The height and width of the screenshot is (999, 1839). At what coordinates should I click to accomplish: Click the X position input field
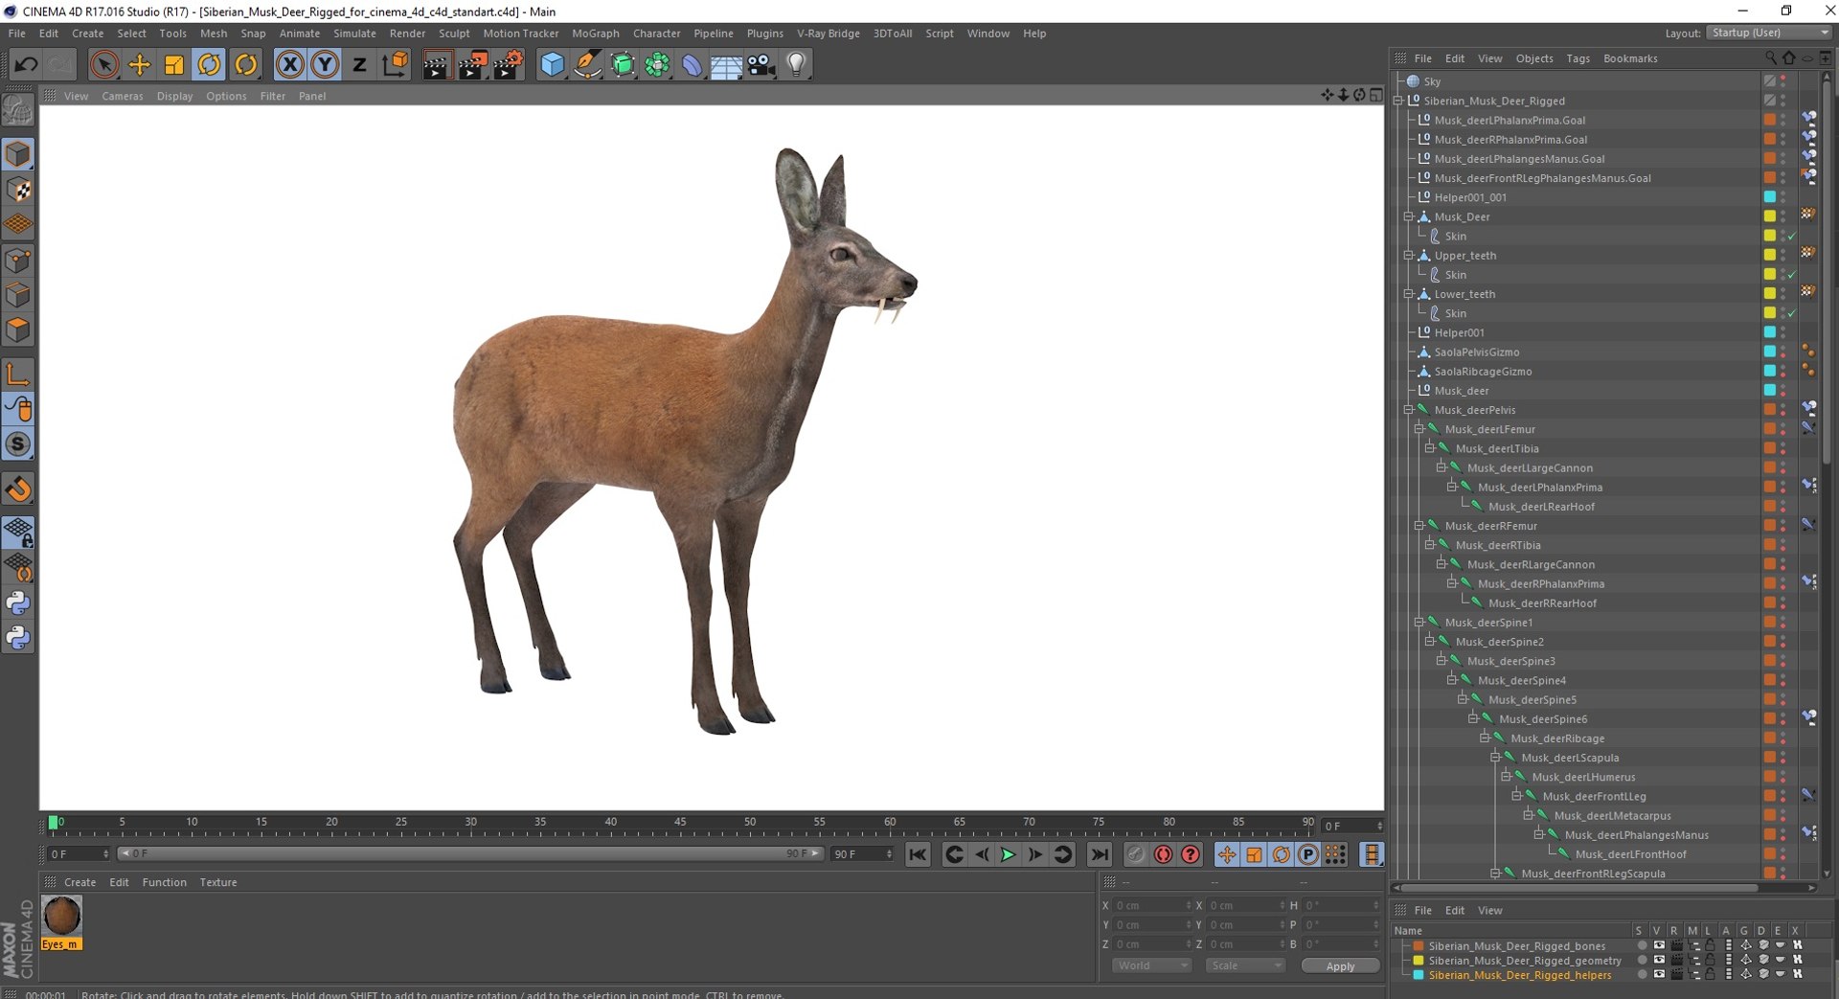[1153, 905]
